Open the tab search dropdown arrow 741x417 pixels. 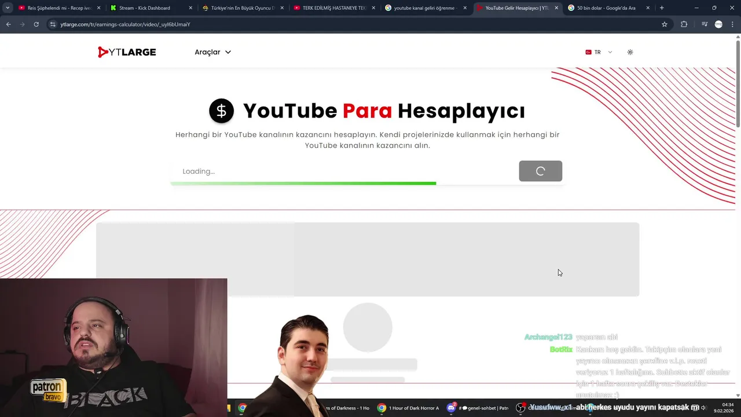point(8,8)
